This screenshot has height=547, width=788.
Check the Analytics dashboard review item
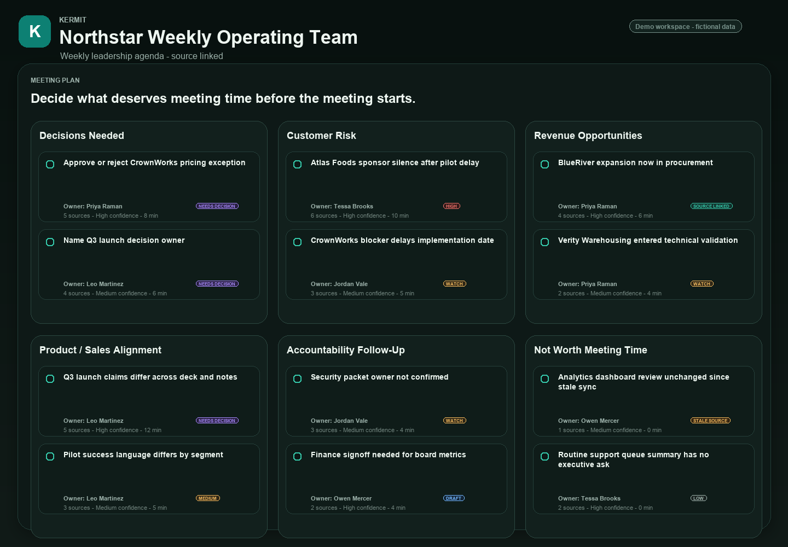(545, 379)
